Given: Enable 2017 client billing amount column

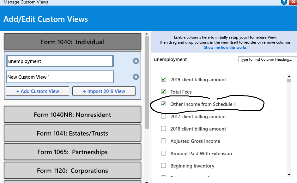Looking at the screenshot, I should pyautogui.click(x=164, y=116).
